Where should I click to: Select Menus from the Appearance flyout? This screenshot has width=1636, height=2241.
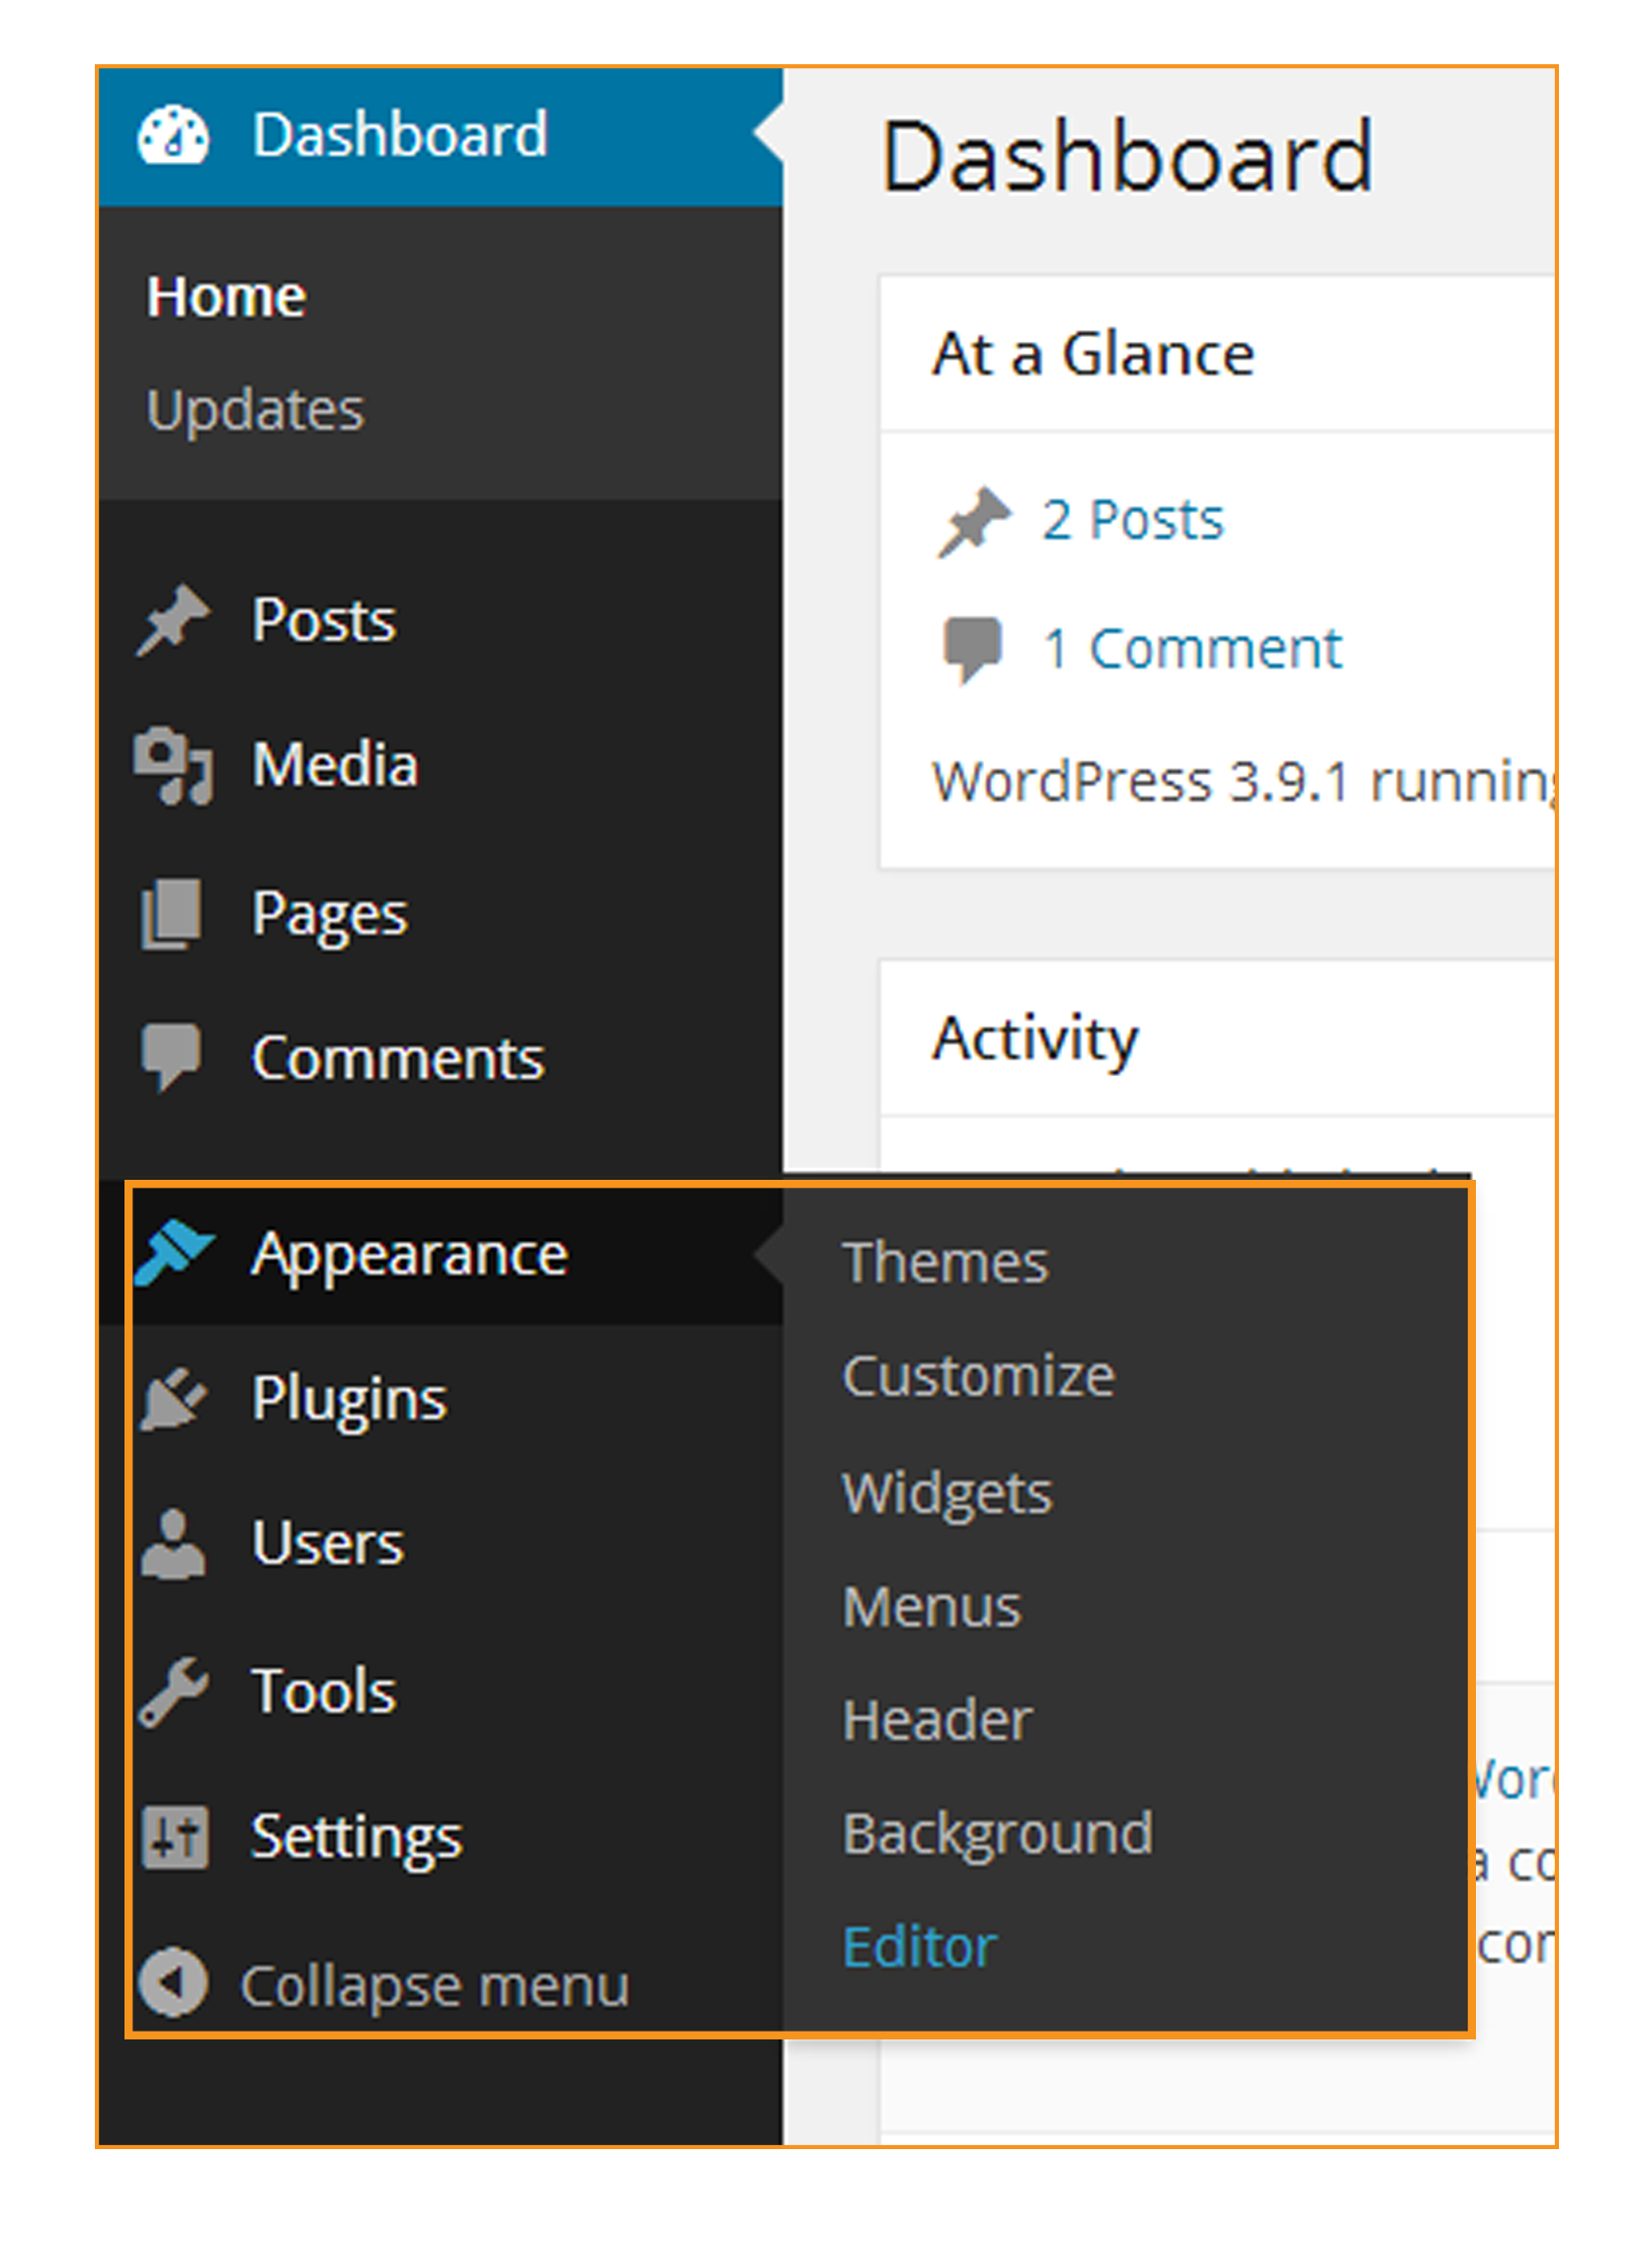click(931, 1607)
